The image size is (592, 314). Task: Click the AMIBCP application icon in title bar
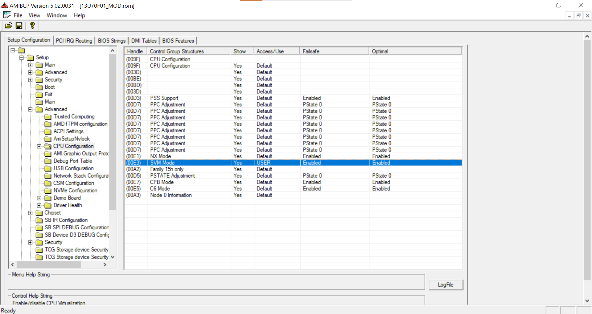pos(4,5)
